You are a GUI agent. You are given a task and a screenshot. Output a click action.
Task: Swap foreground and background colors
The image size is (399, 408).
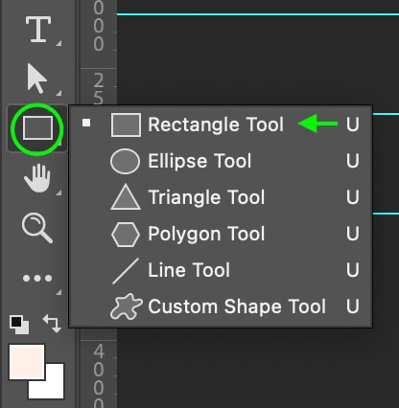(x=52, y=324)
